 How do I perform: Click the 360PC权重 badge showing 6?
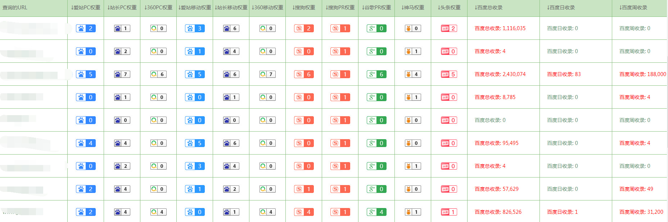pyautogui.click(x=158, y=74)
